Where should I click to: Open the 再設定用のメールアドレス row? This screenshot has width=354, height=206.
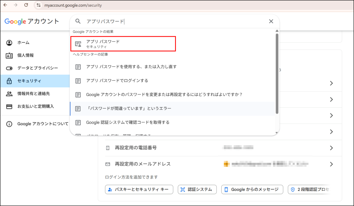pos(223,164)
